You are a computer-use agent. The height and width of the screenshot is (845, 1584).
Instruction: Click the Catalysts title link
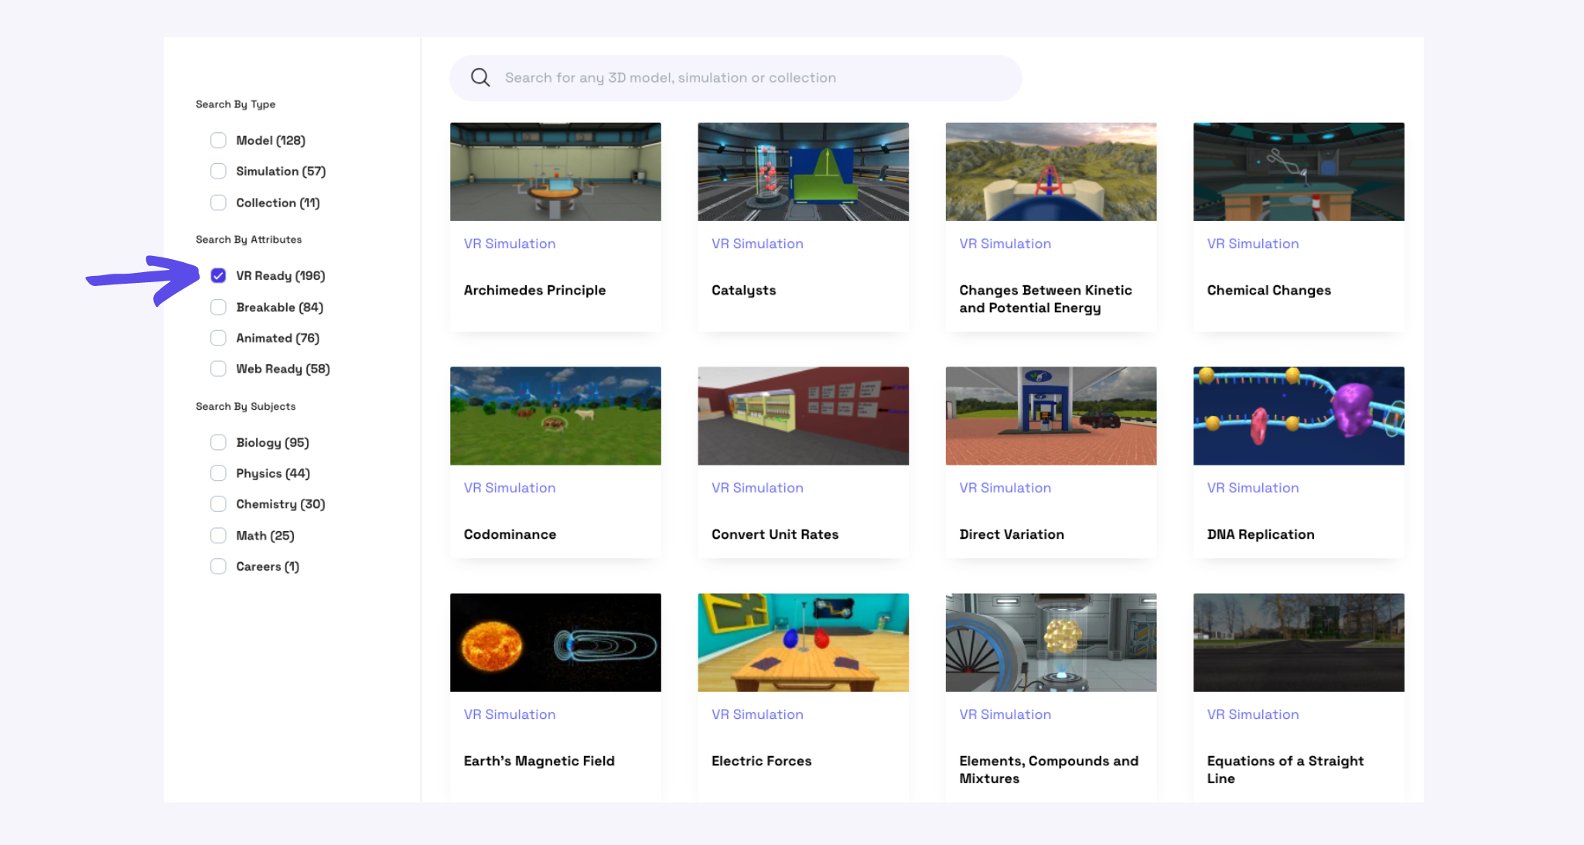(x=743, y=291)
